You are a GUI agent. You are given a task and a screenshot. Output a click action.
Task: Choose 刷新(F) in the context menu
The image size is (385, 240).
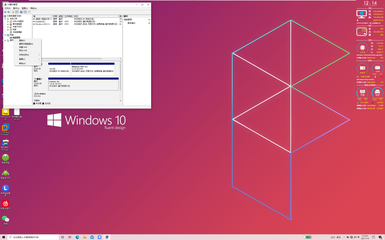point(28,40)
